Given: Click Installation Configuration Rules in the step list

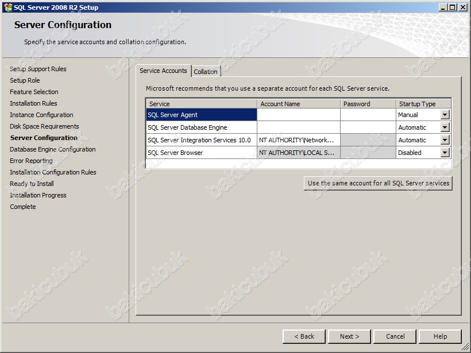Looking at the screenshot, I should click(53, 172).
